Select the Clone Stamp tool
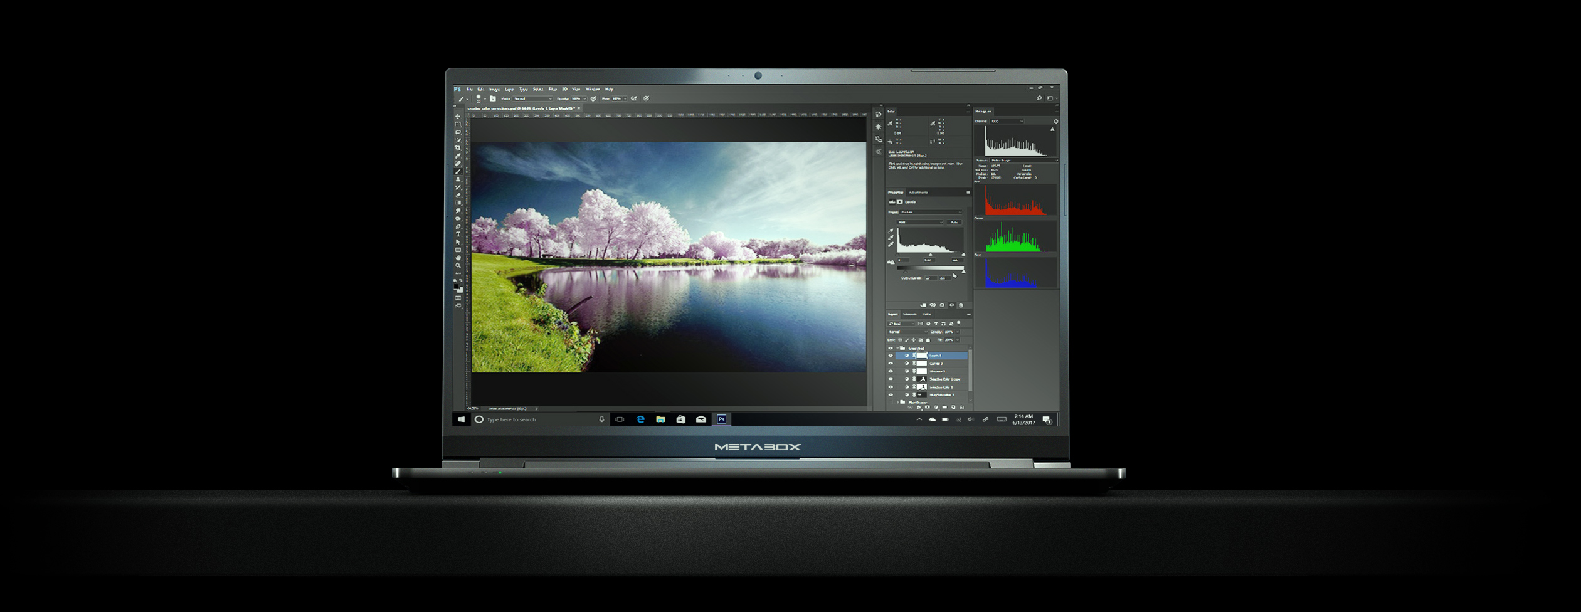The width and height of the screenshot is (1581, 612). [x=458, y=179]
